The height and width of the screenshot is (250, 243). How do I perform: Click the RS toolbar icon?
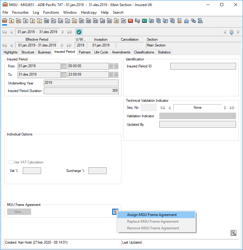pos(89,21)
